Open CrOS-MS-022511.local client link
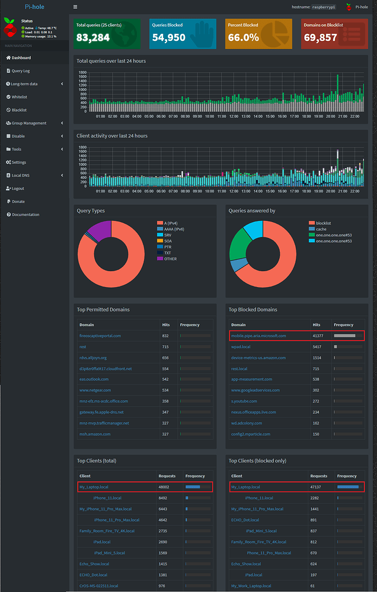Viewport: 377px width, 592px height. coord(98,585)
